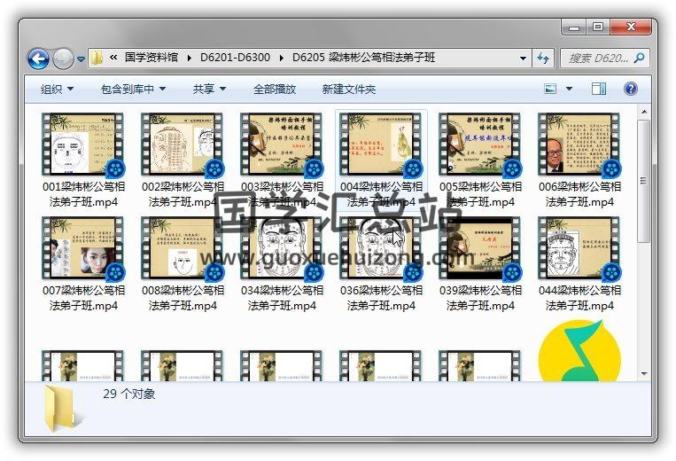Click the greyed Forward navigation arrow
Viewport: 676px width, 461px height.
(64, 59)
